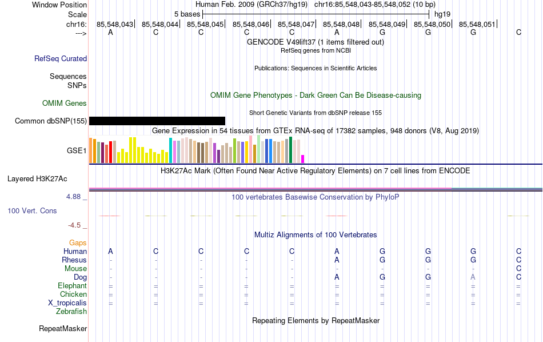Click the dark green bar in GTEx chart
Screen dimensions: 543x342
pyautogui.click(x=290, y=150)
